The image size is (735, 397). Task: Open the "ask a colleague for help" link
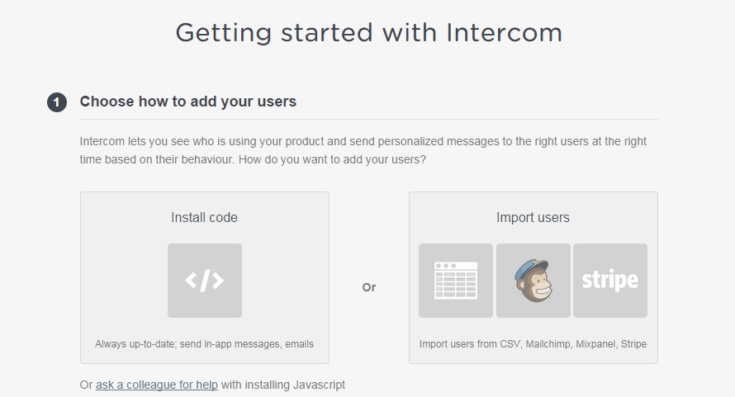tap(157, 385)
